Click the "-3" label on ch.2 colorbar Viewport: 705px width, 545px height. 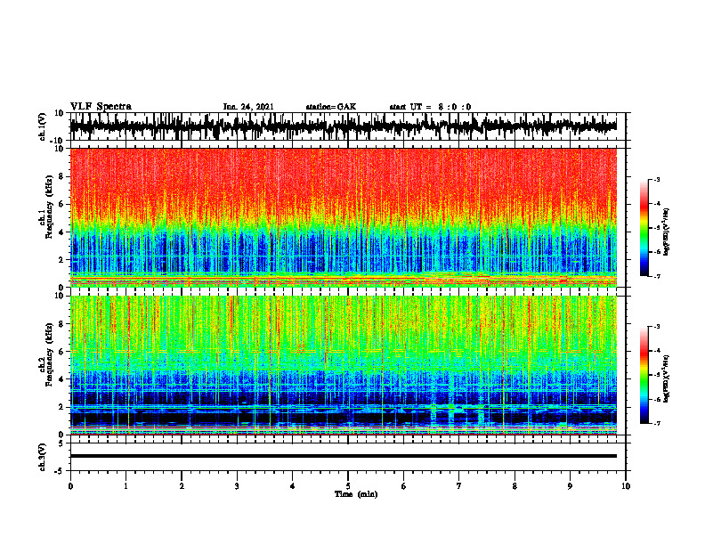(x=656, y=327)
